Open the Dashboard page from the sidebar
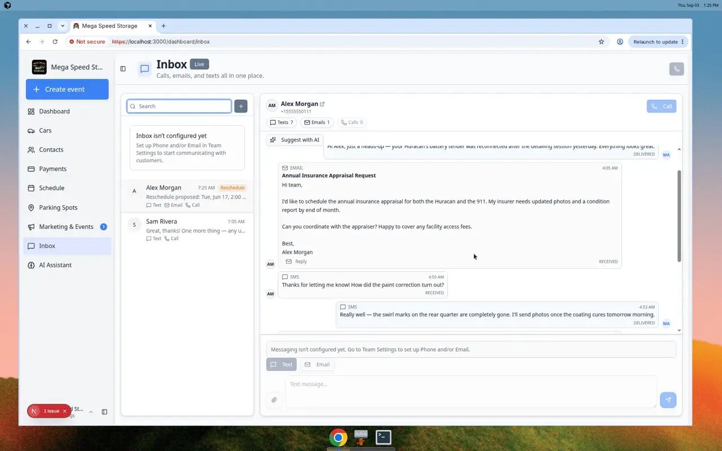The height and width of the screenshot is (451, 722). click(x=68, y=111)
